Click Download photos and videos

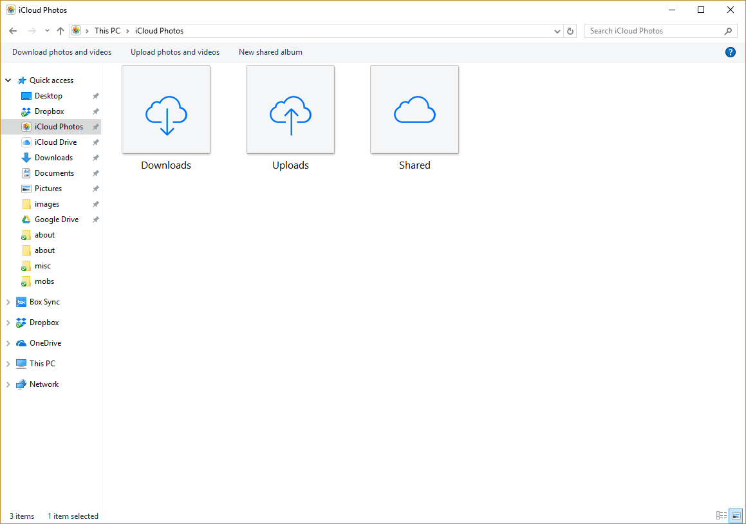pyautogui.click(x=62, y=52)
